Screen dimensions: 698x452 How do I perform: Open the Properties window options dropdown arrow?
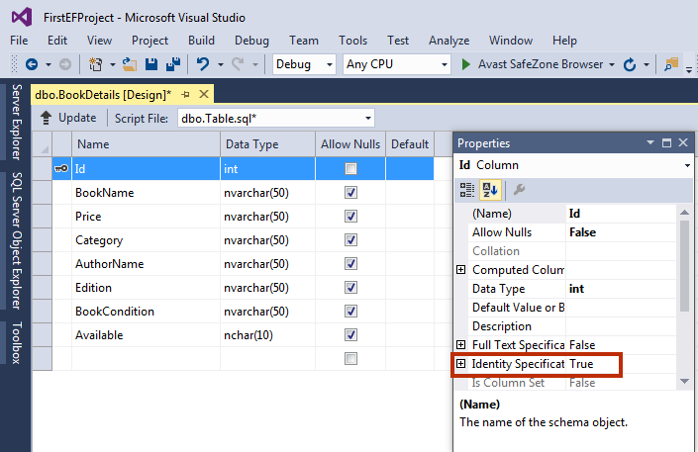tap(650, 142)
